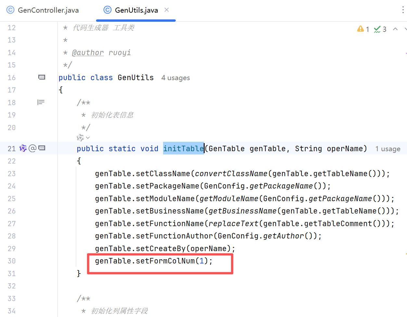Show the 4 usages of GenUtils

pos(175,78)
